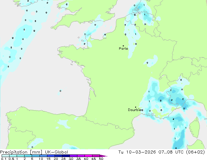207x160 pixels.
Task: Click the "Tu" weekday abbreviation in the footer
Action: coord(121,152)
